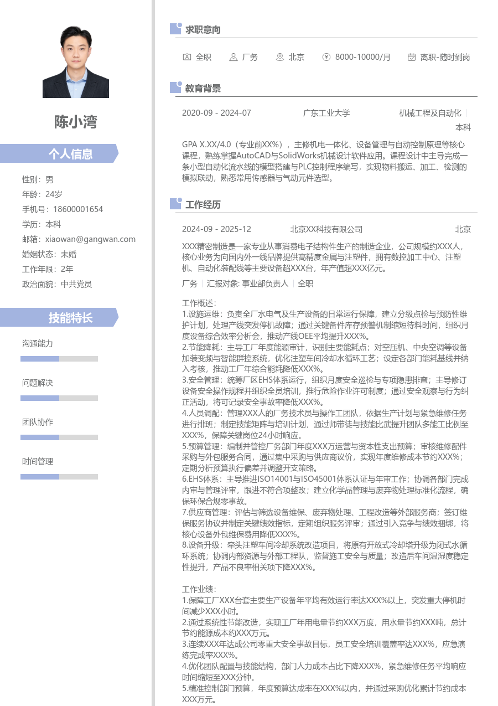Click the location pin icon beside 北京

click(280, 57)
